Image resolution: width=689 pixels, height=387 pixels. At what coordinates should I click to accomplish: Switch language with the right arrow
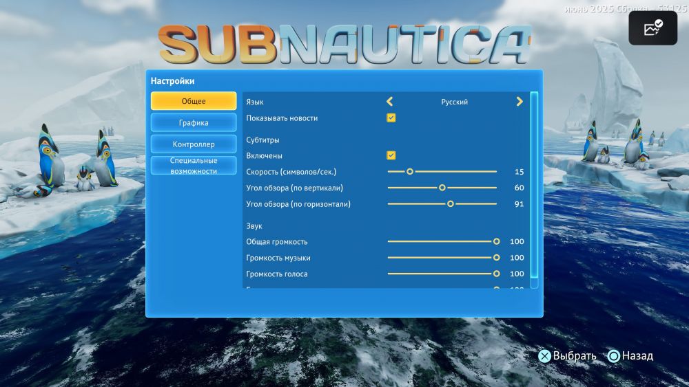(520, 102)
